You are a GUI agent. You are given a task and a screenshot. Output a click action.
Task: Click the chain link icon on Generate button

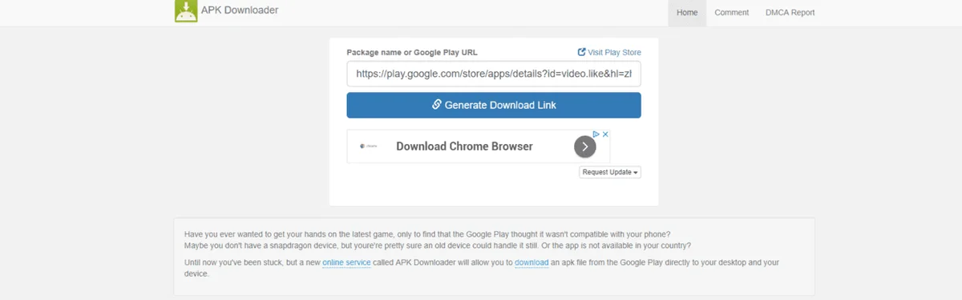tap(437, 105)
